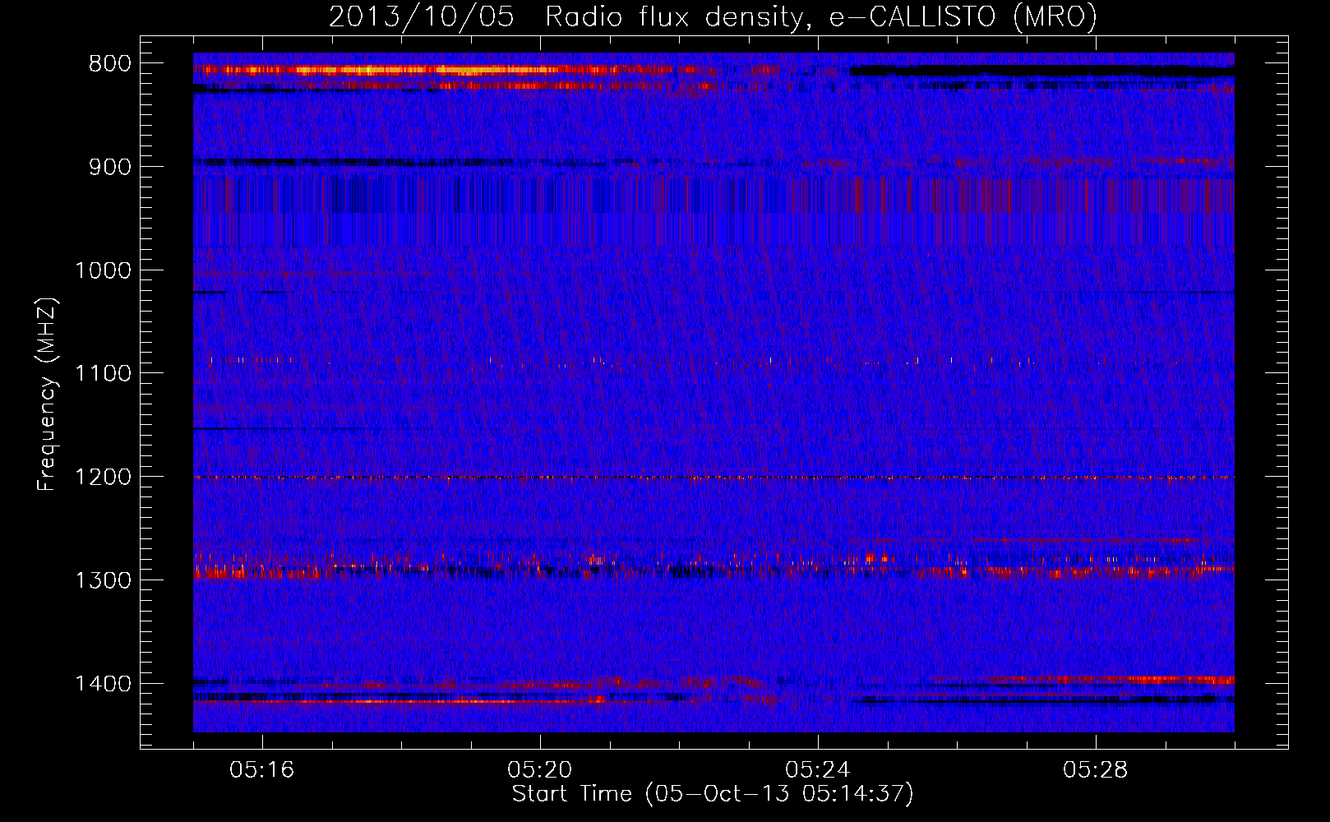1330x822 pixels.
Task: Click the 05:16 time axis label
Action: (262, 770)
